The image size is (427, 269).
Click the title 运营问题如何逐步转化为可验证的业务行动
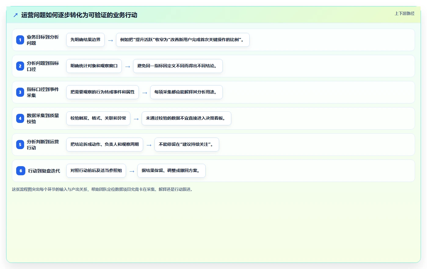coord(79,15)
